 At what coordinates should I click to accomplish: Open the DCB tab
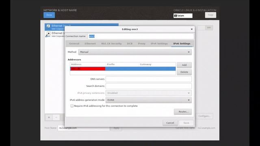point(130,44)
